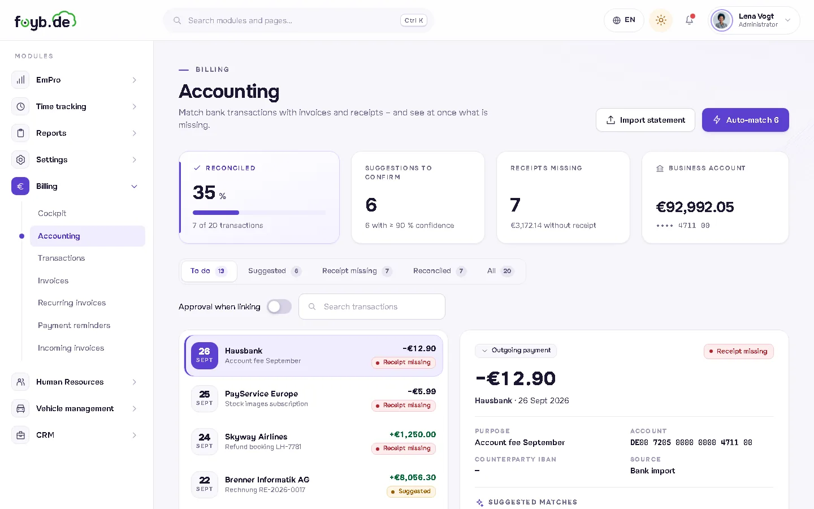
Task: Click the CRM briefcase icon
Action: click(x=20, y=435)
